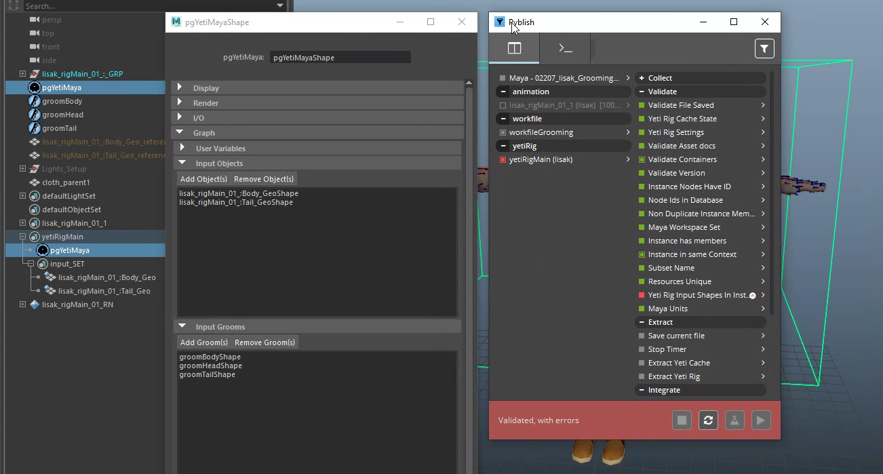This screenshot has width=883, height=474.
Task: Open details arrow for Yeti Rig Input Shapes
Action: click(x=763, y=295)
